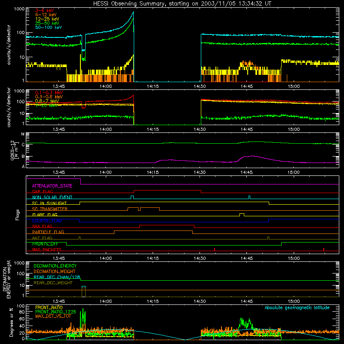Viewport: 344px width, 344px height.
Task: Click the DECIMATION_WEIGHT legend label
Action: (55, 272)
